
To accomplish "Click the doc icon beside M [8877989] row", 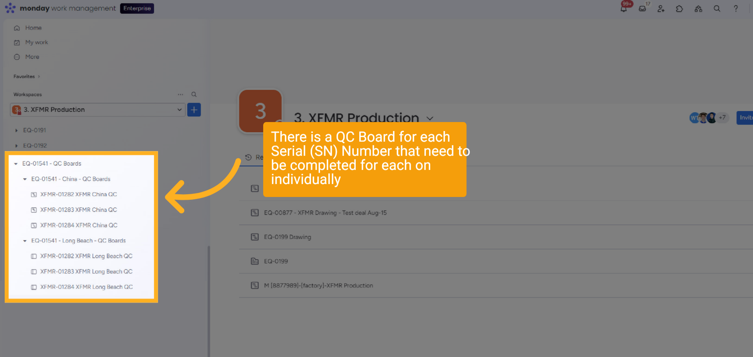I will click(255, 286).
